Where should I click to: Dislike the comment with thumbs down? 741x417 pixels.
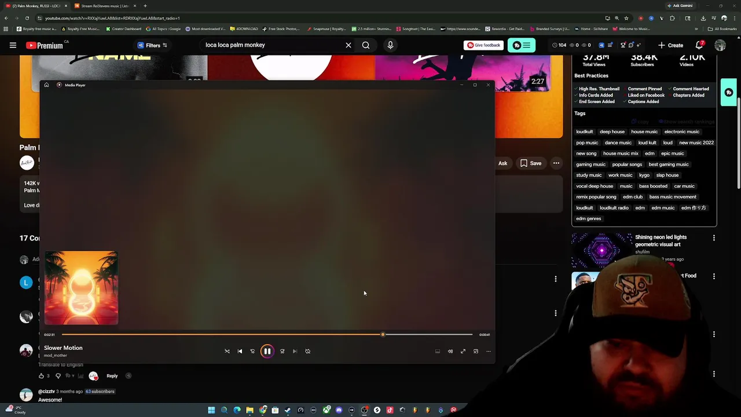(58, 376)
